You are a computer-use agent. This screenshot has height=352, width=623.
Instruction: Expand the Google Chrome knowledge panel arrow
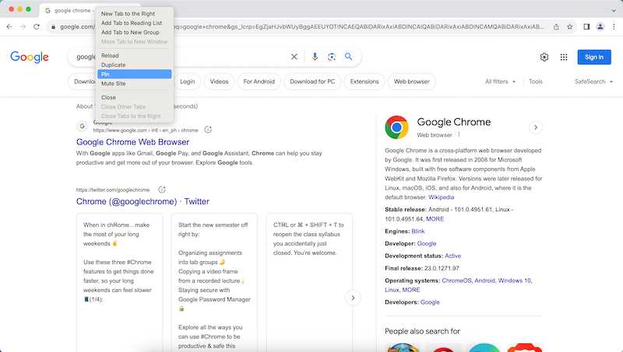[x=536, y=127]
